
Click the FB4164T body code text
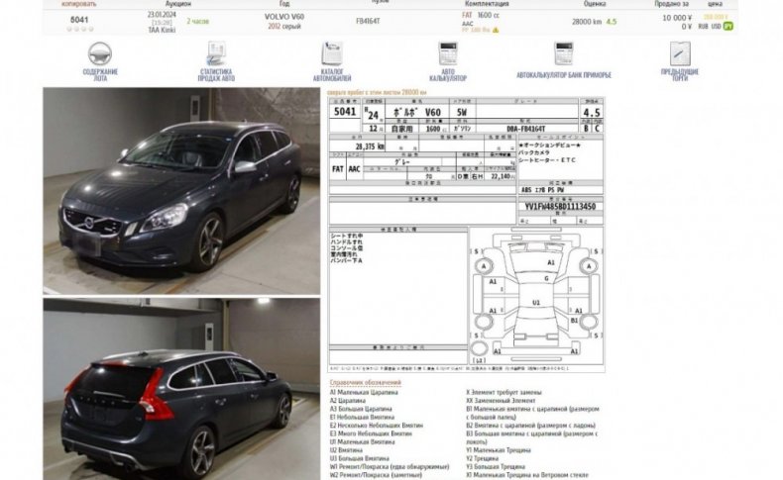(368, 21)
